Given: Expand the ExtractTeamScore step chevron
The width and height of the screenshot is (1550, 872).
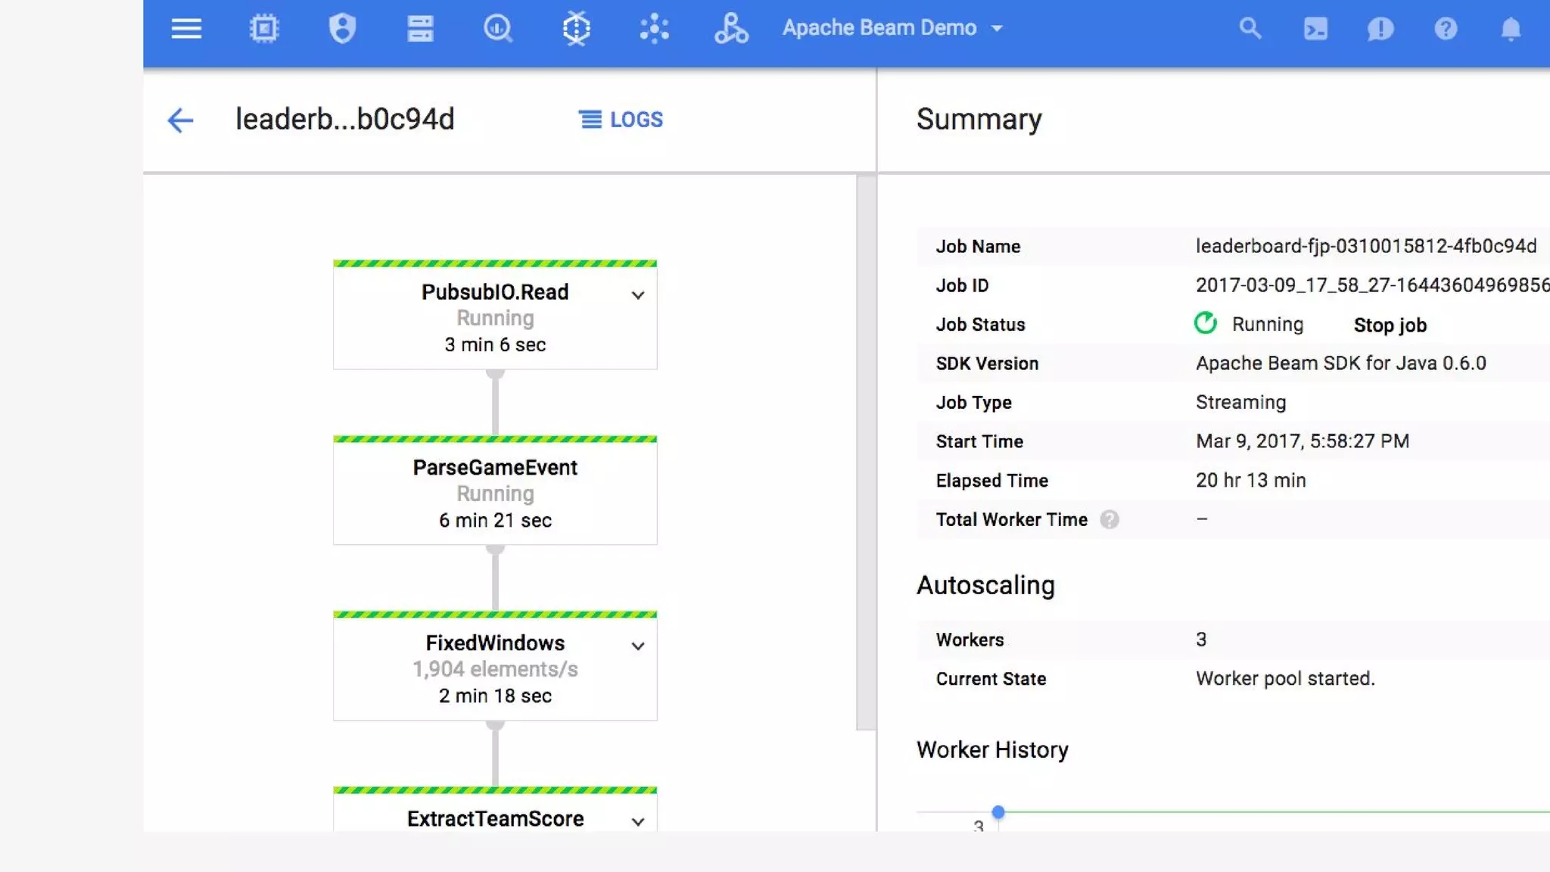Looking at the screenshot, I should tap(638, 822).
